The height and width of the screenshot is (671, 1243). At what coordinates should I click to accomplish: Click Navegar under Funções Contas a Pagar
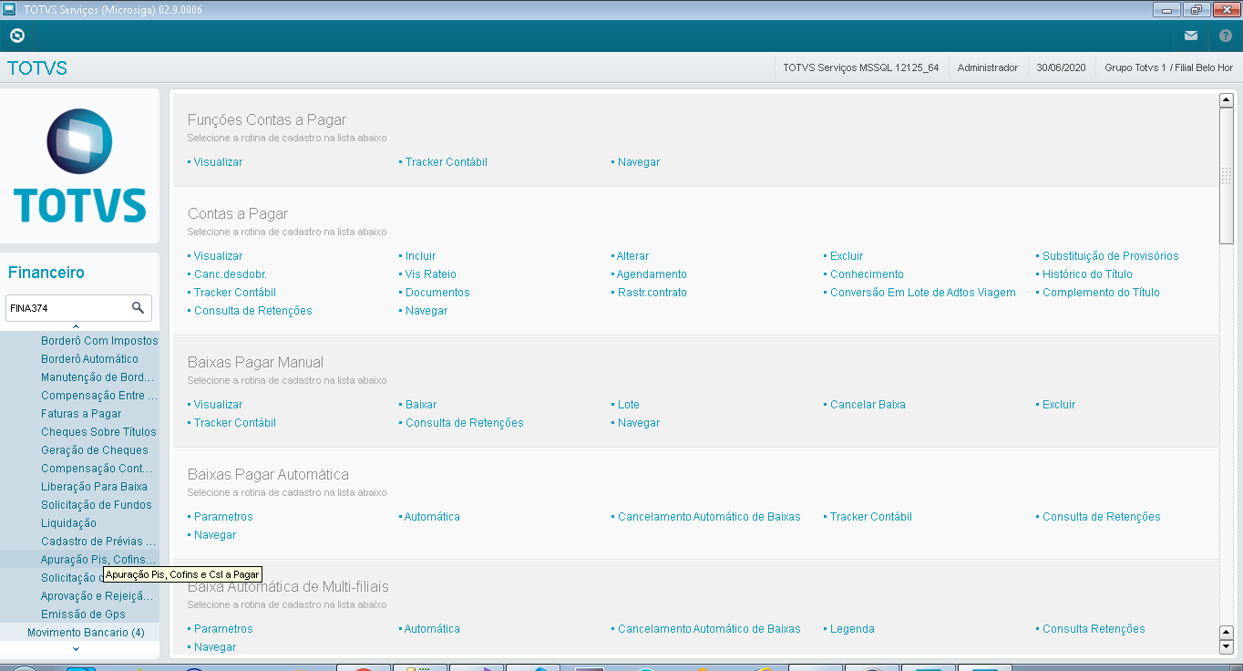[x=639, y=162]
